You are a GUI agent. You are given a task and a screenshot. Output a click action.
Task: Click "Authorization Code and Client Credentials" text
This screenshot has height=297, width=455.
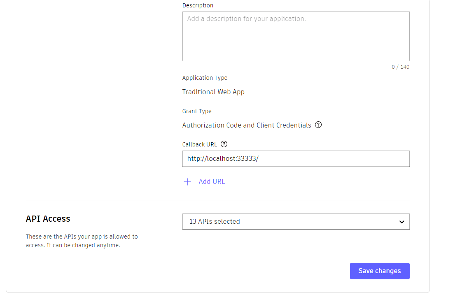[x=247, y=125]
